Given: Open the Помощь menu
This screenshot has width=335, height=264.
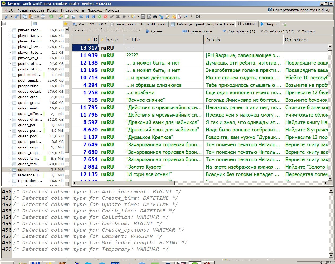Looking at the screenshot, I should (x=112, y=10).
